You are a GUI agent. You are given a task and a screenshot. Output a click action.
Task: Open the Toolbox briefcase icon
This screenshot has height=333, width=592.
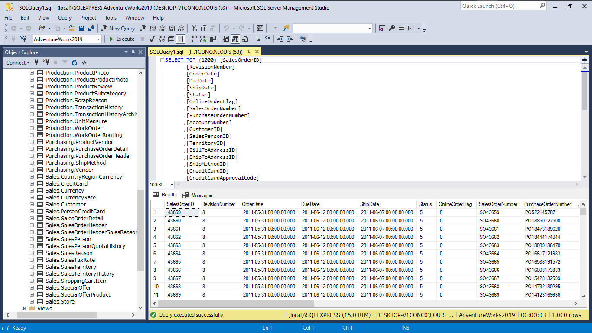point(401,28)
